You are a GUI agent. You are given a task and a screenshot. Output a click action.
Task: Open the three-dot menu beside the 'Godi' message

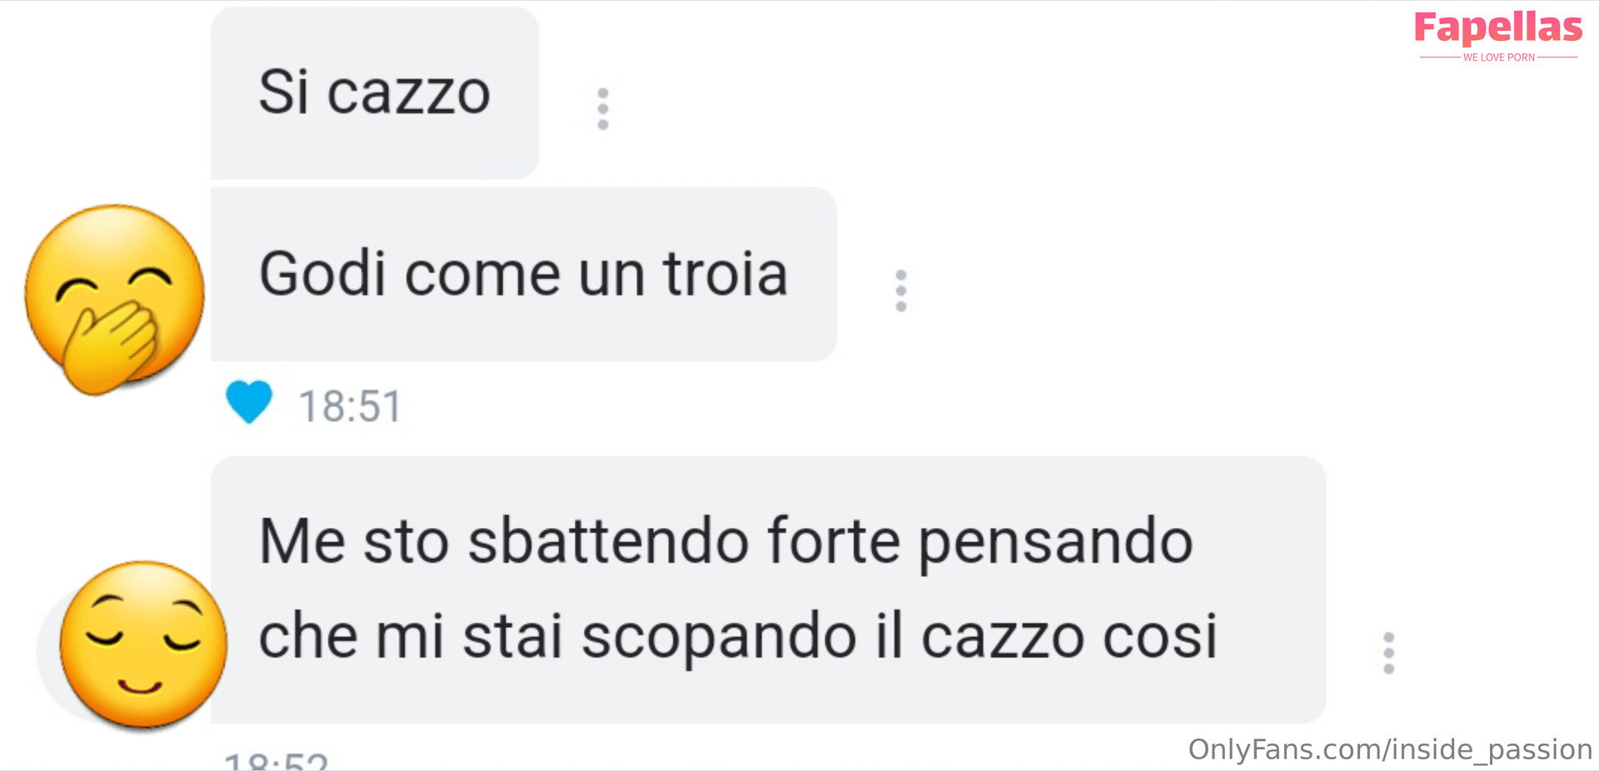tap(900, 291)
